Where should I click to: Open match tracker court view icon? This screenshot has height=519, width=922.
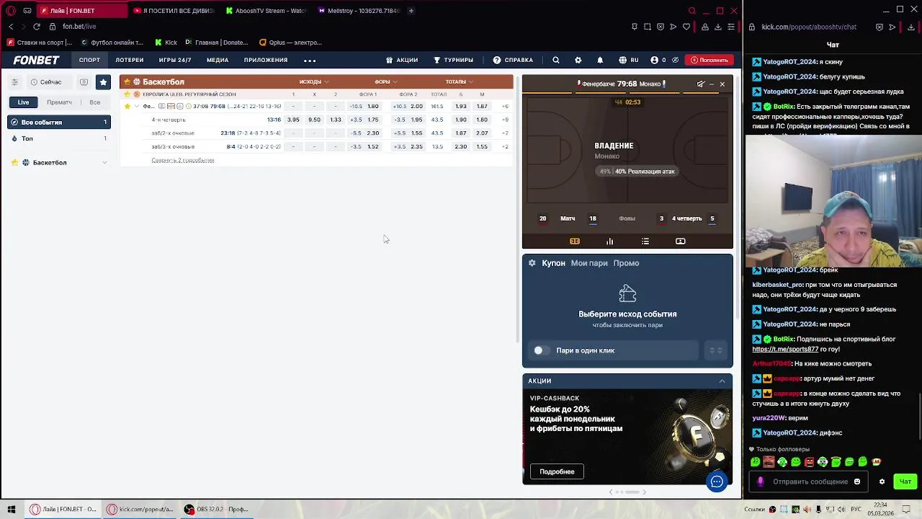[575, 241]
